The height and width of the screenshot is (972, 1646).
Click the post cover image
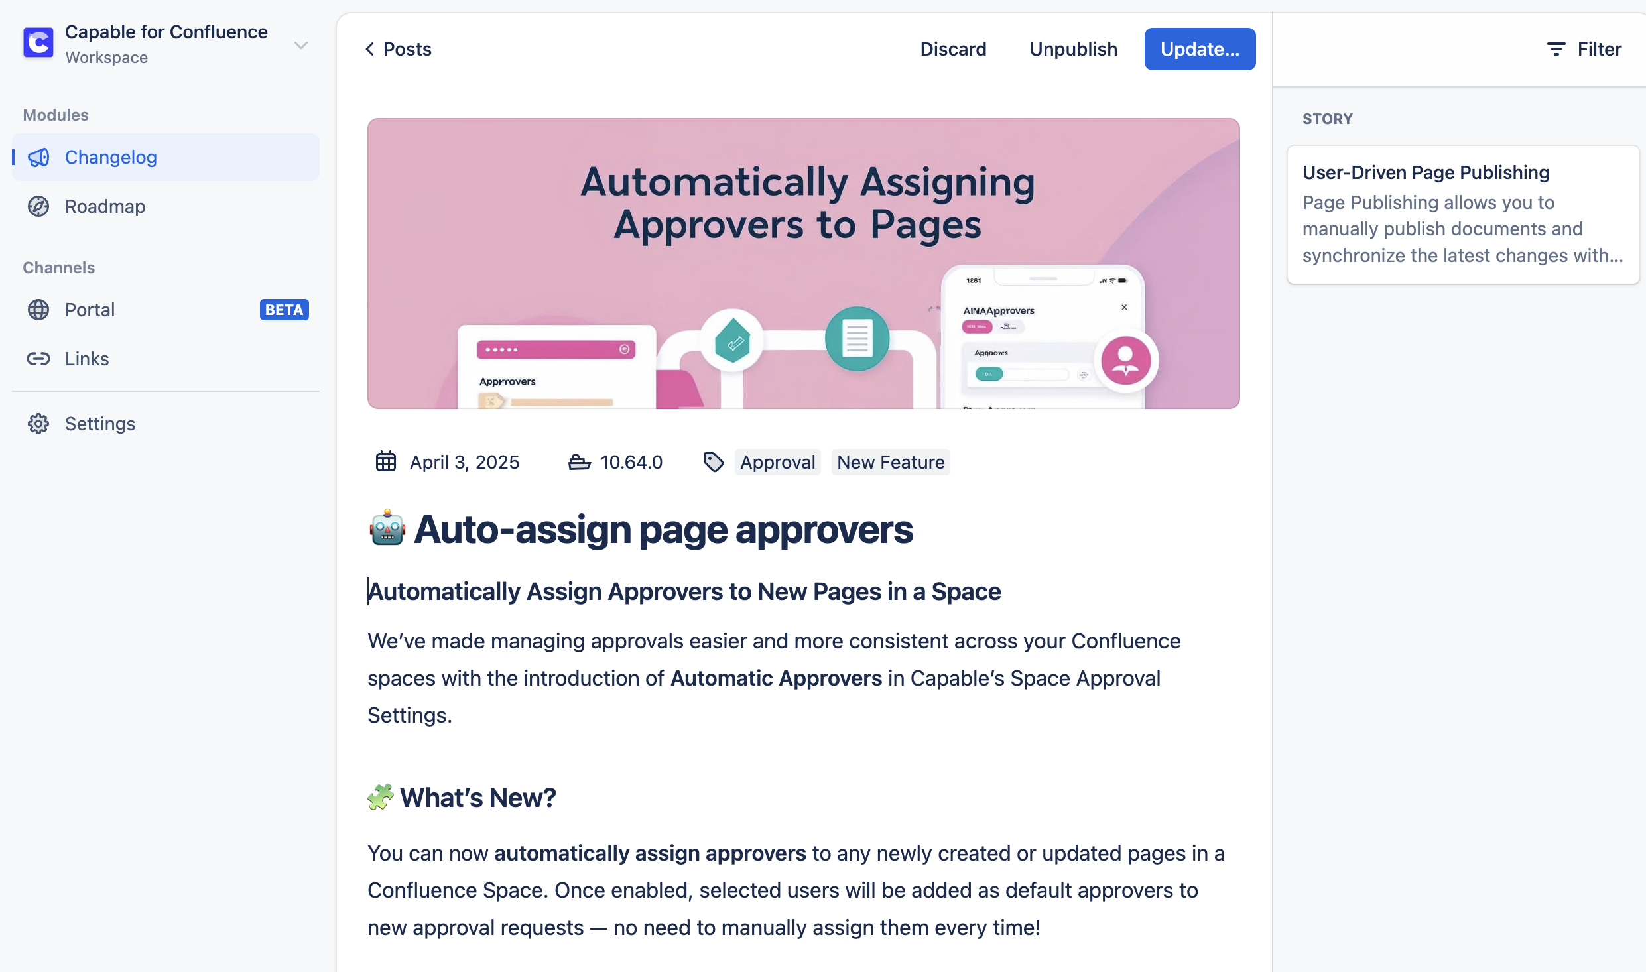click(x=804, y=263)
